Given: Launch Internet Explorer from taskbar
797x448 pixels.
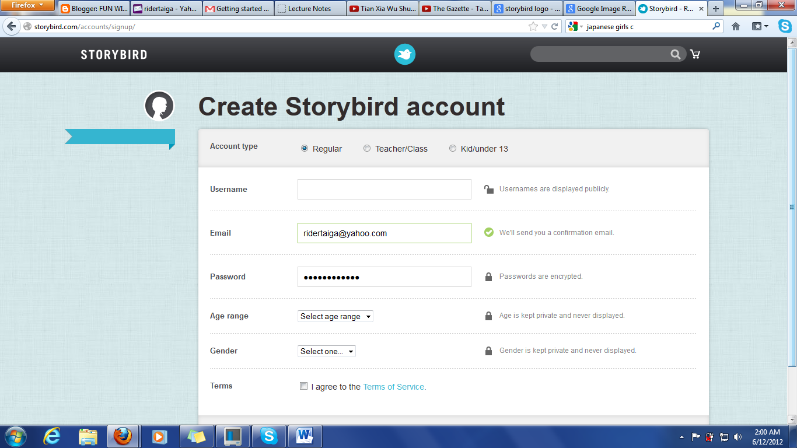Looking at the screenshot, I should (52, 436).
